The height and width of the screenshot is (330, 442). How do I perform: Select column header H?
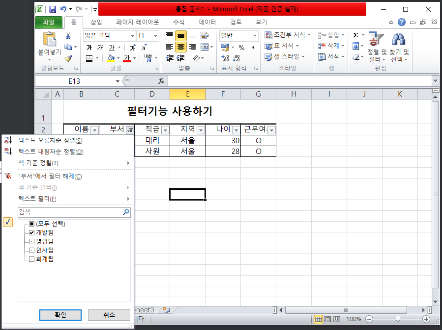click(294, 94)
